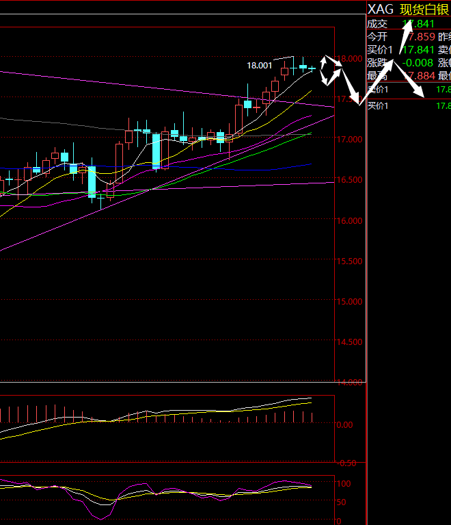The image size is (451, 525).
Task: Click the 50 level on oscillator axis
Action: point(344,502)
